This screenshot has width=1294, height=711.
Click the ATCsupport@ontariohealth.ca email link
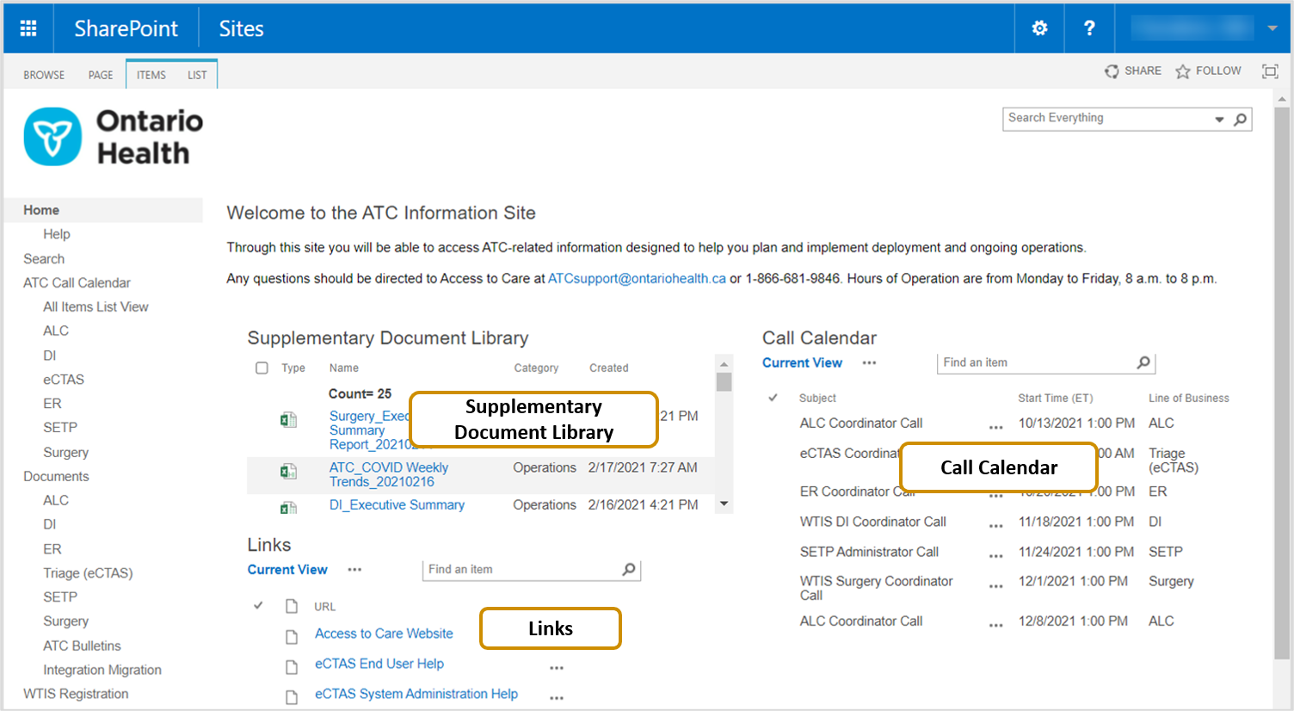click(x=637, y=278)
